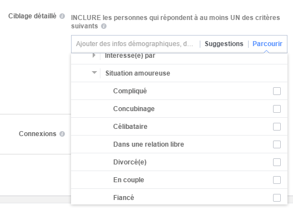Select the Célibataire row text
The image size is (293, 210).
[x=130, y=127]
